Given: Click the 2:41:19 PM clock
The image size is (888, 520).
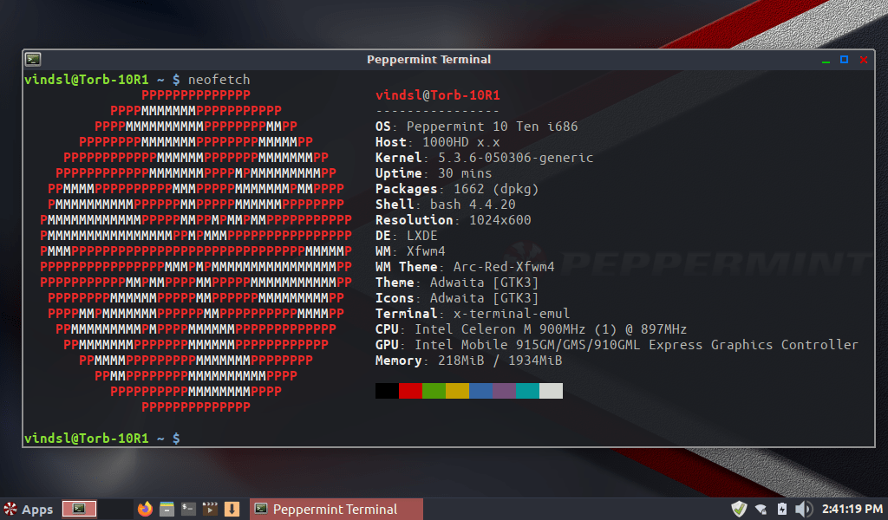Looking at the screenshot, I should (852, 509).
